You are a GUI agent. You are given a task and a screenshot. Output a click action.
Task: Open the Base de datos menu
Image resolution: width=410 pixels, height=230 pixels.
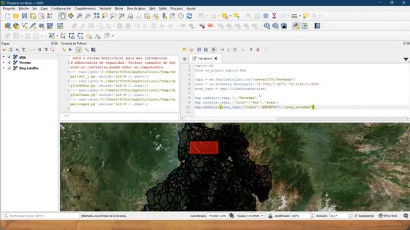136,8
